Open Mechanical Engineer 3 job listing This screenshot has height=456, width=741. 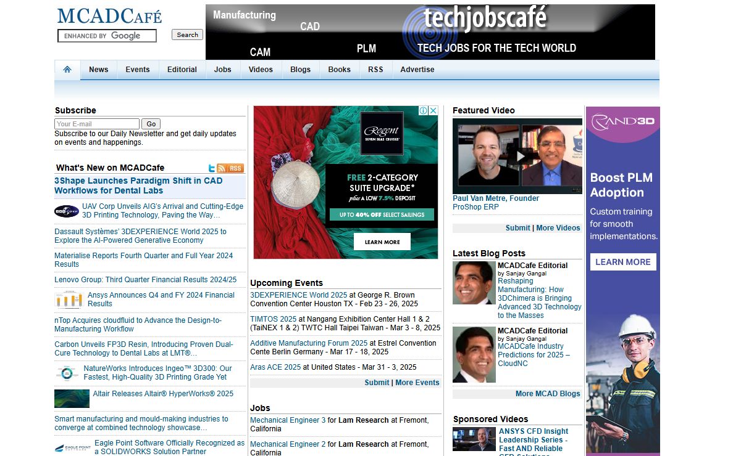click(288, 420)
